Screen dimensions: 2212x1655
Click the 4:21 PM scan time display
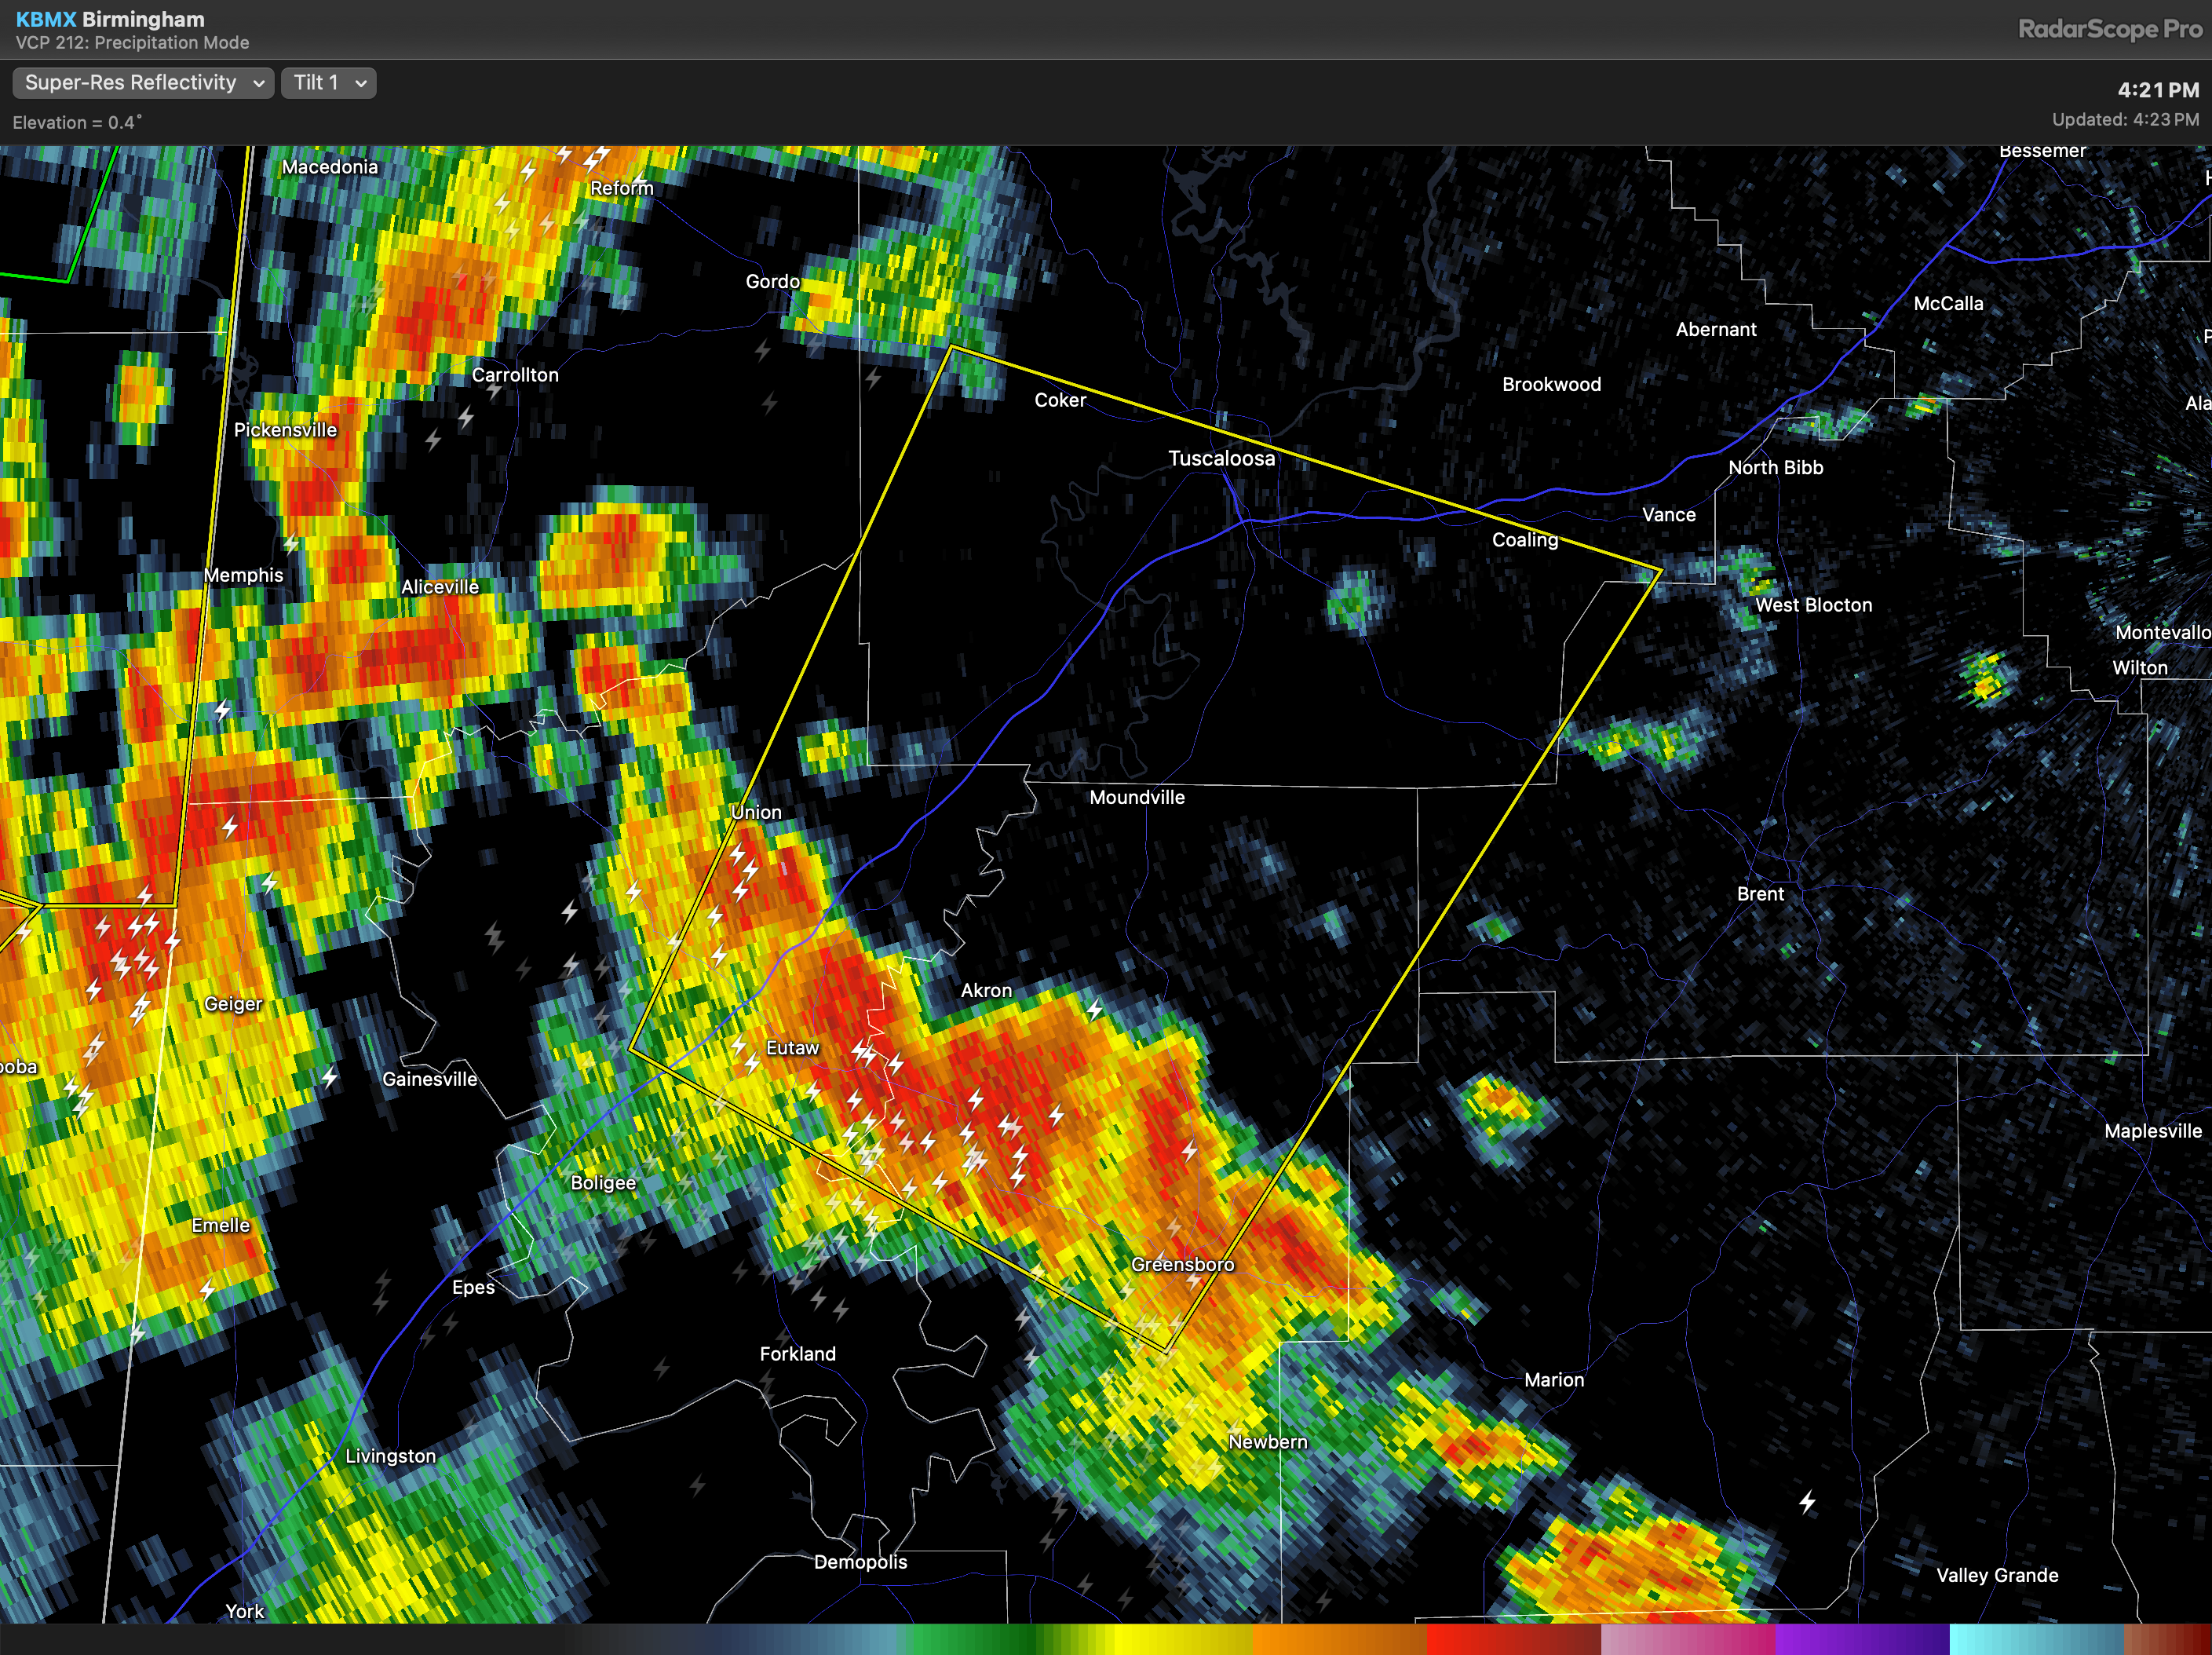(2157, 90)
